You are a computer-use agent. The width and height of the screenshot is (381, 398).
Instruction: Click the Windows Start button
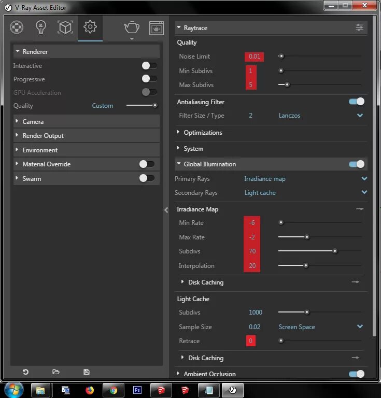tap(14, 390)
